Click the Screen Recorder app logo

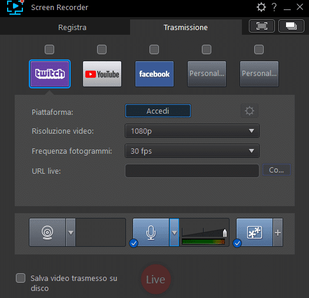[15, 7]
